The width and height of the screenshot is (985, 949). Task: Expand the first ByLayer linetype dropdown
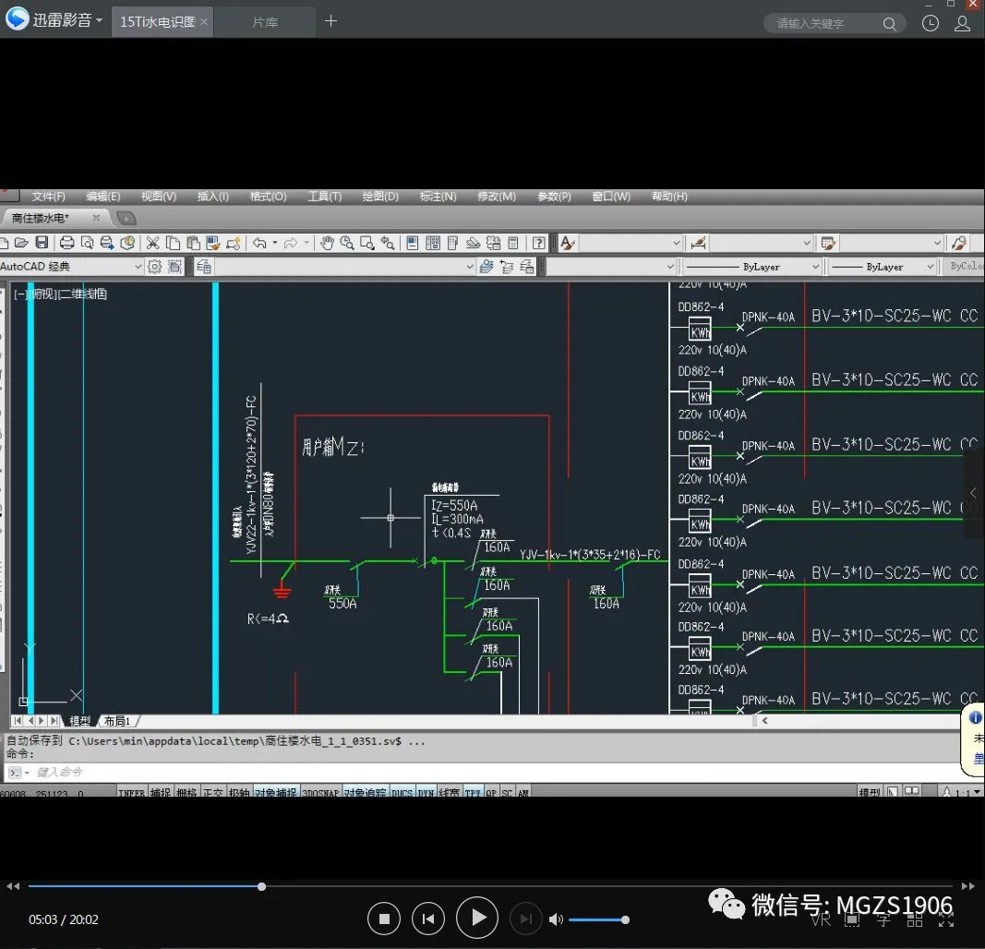[815, 267]
